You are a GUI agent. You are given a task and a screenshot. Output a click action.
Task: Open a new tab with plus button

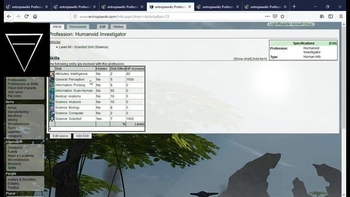(x=294, y=7)
